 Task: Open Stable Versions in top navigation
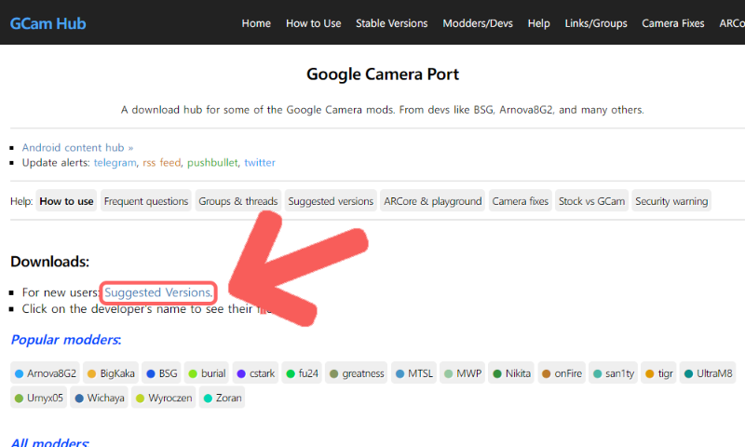[x=391, y=23]
